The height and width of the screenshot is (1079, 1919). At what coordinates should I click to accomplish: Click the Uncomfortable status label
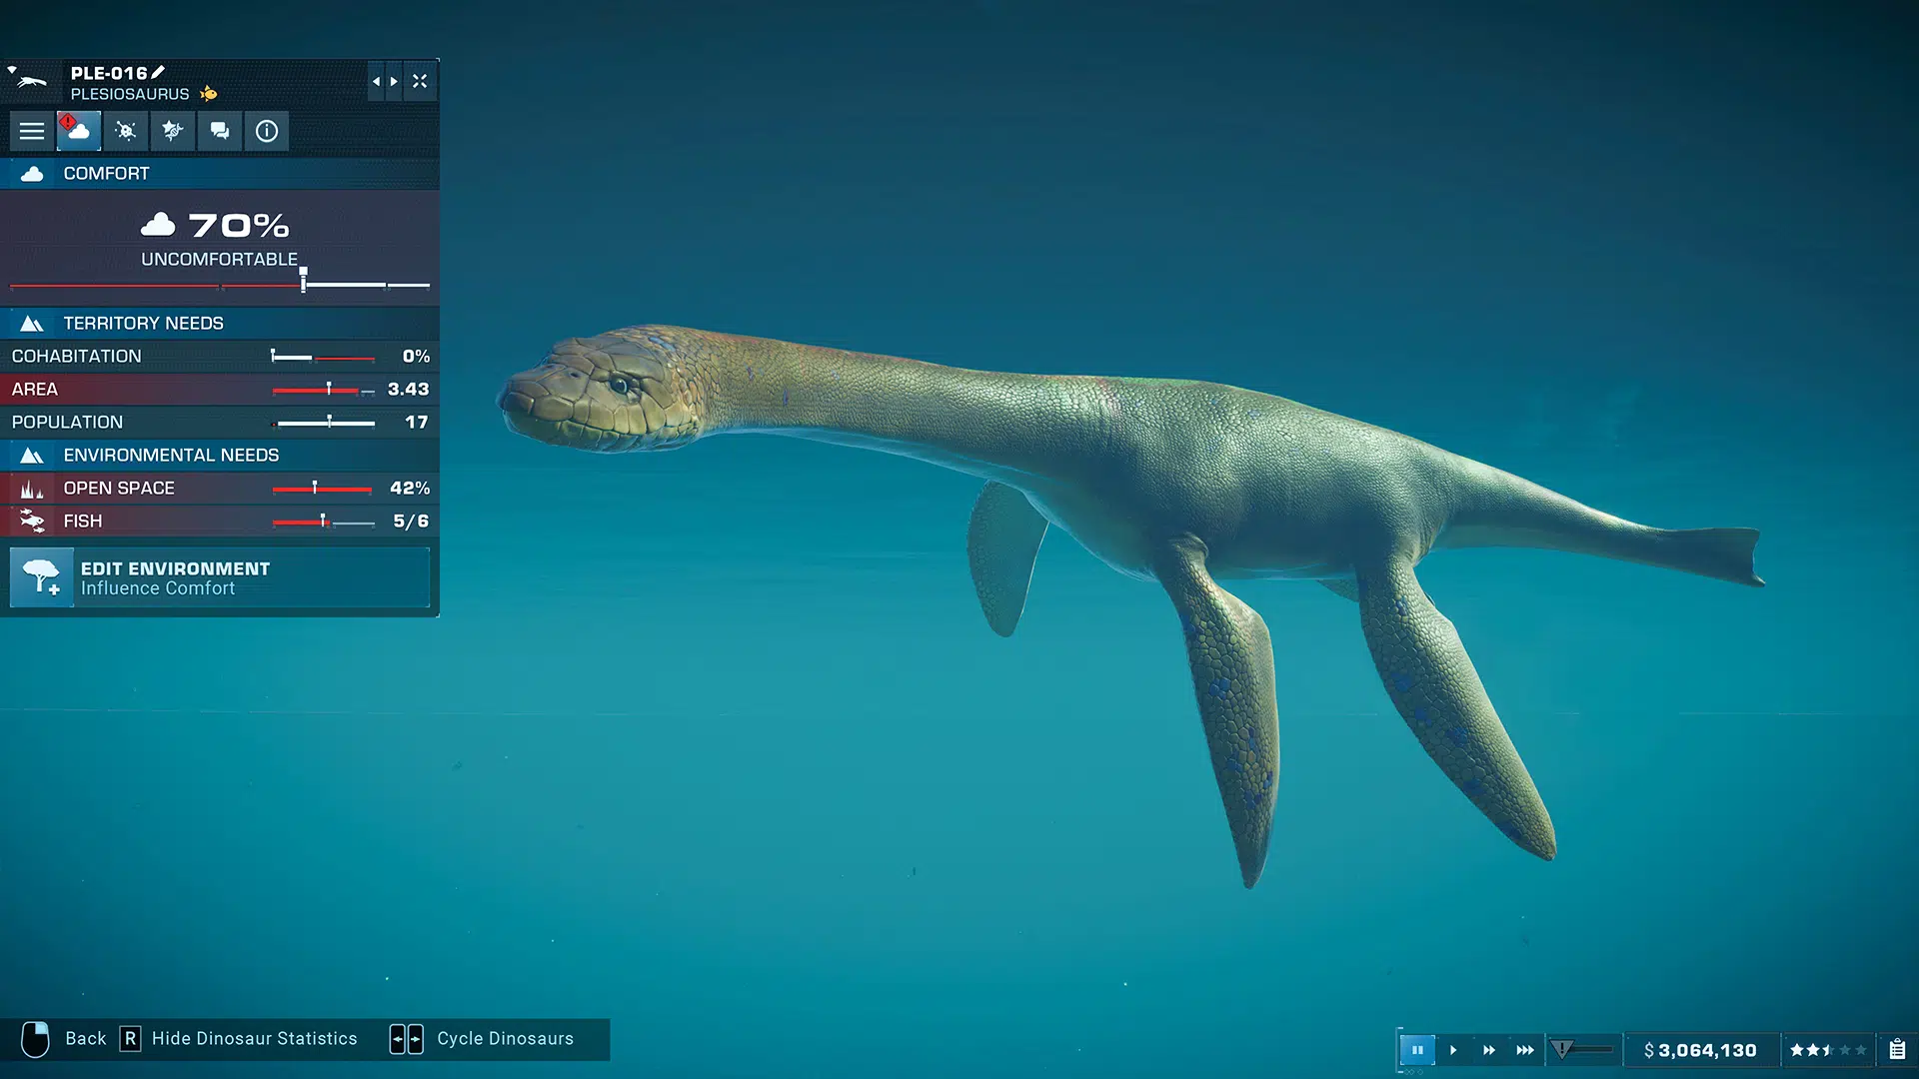[220, 260]
